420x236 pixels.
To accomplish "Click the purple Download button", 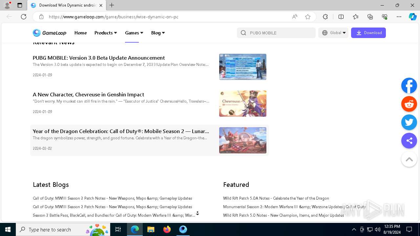I will tap(368, 33).
